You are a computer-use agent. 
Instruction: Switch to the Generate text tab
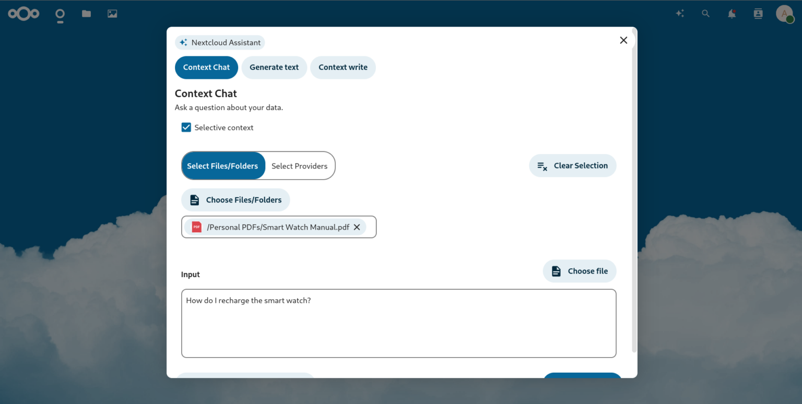[x=274, y=67]
